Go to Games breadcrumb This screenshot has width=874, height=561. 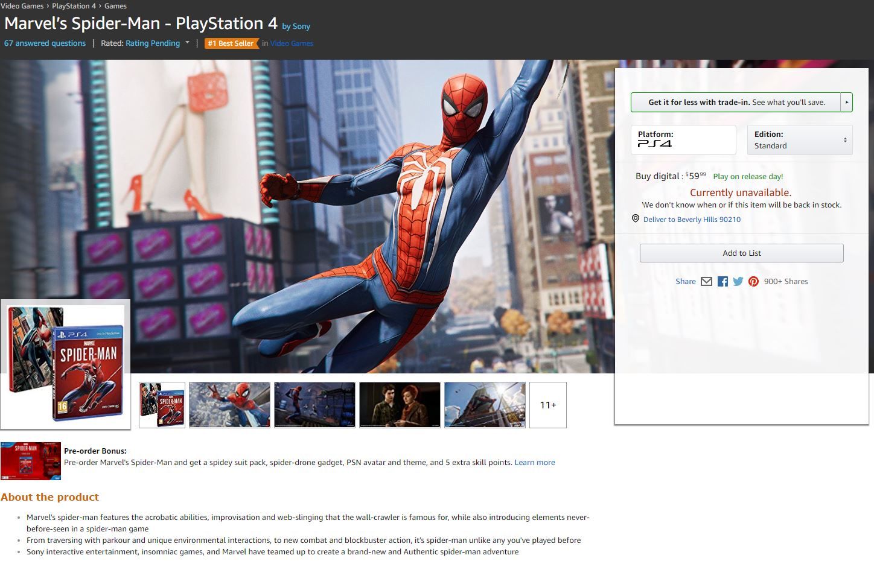[x=115, y=6]
